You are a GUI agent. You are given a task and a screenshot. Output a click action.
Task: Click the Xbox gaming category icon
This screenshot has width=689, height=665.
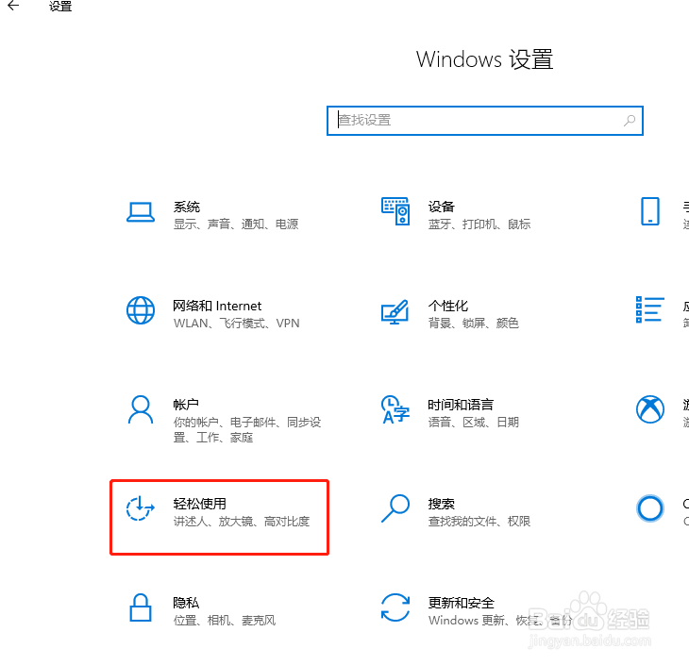tap(650, 409)
